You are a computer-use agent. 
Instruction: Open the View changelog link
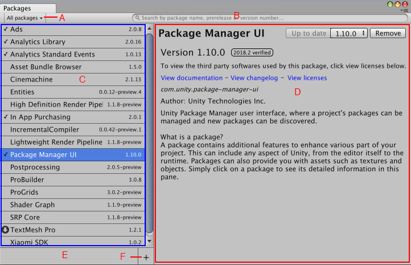pos(254,78)
